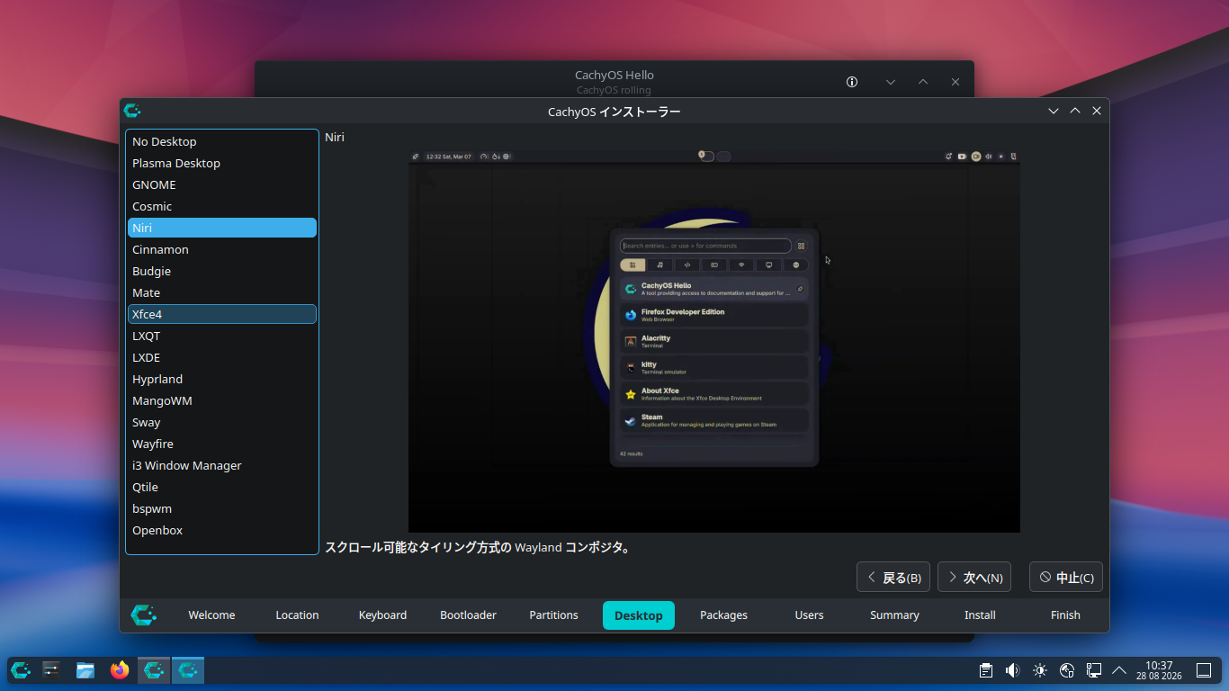Switch to the first CachyOS task in taskbar

[154, 669]
